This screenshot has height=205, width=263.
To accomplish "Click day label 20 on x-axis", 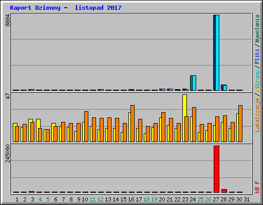I will tap(162, 199).
